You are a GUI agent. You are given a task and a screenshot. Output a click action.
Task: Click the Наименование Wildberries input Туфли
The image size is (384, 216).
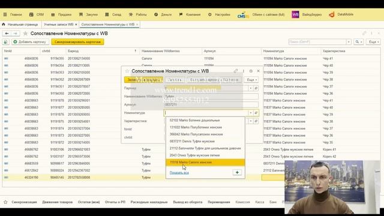click(211, 97)
